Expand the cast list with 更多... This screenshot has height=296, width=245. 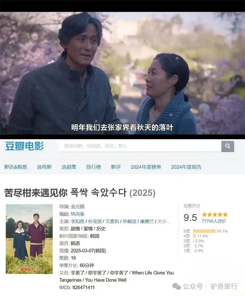[164, 221]
